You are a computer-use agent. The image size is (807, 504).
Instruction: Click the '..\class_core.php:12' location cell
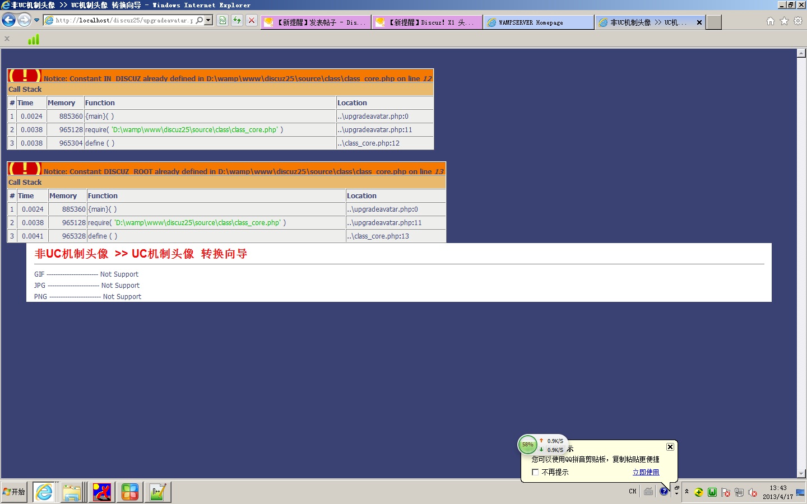pos(385,143)
